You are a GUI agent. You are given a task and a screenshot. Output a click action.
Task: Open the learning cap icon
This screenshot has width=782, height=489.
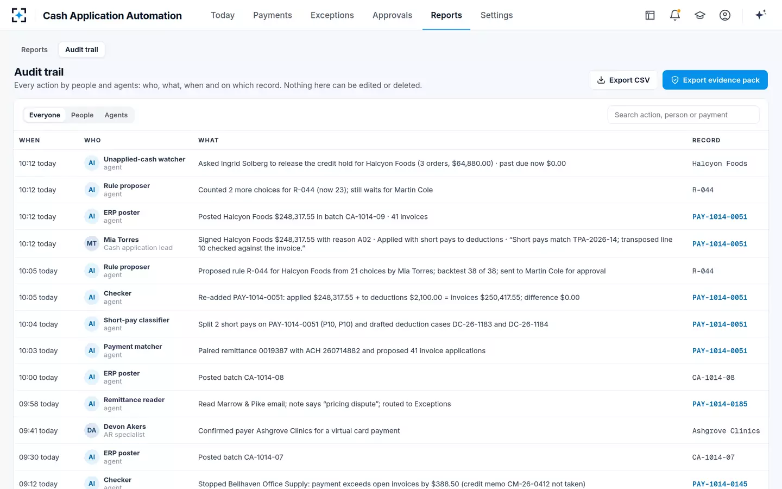pos(700,15)
